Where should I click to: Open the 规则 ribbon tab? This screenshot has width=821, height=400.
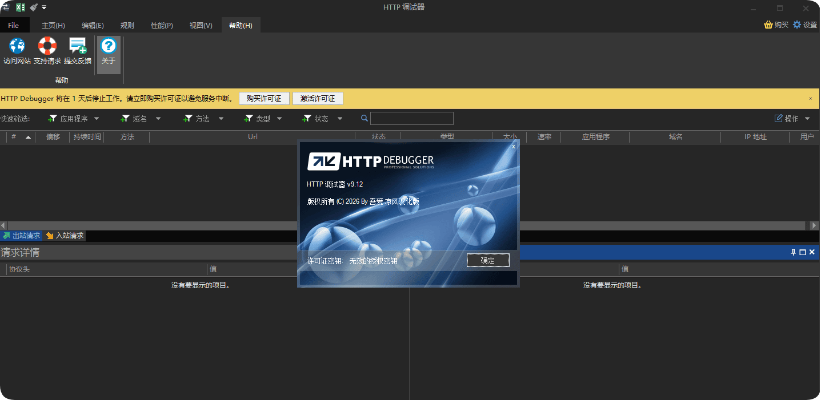tap(127, 26)
